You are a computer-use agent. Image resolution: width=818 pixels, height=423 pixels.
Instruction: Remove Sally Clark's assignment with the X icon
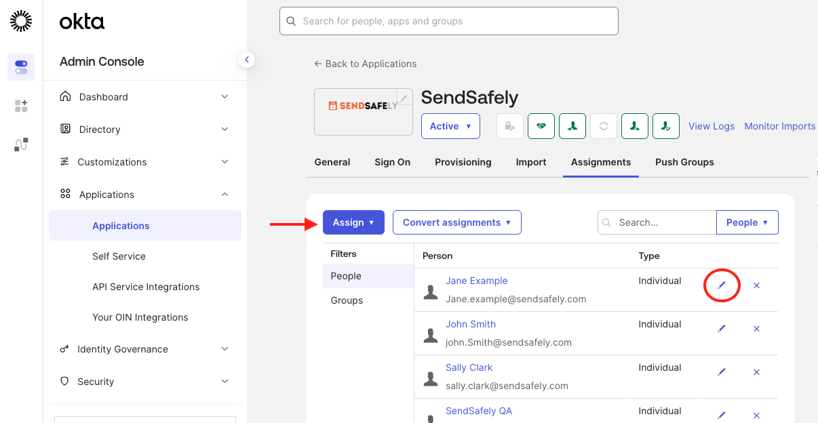(x=757, y=372)
